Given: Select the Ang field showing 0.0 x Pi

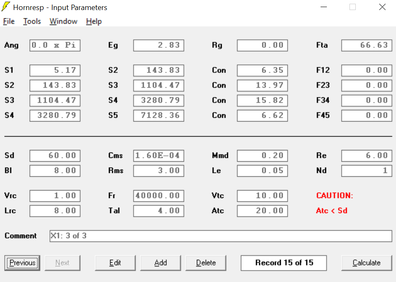Looking at the screenshot, I should (55, 45).
